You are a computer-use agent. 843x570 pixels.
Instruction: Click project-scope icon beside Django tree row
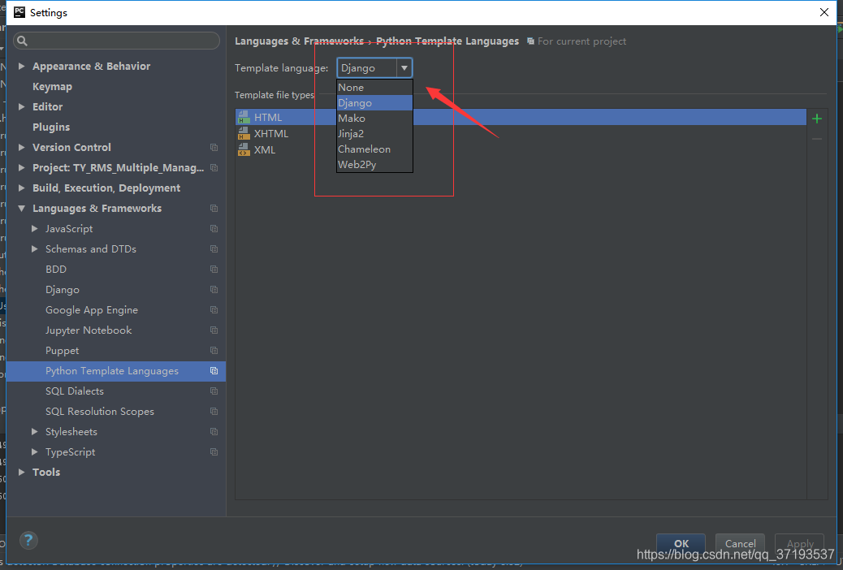[214, 289]
